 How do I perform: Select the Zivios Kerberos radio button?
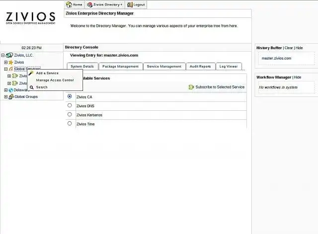tap(70, 114)
